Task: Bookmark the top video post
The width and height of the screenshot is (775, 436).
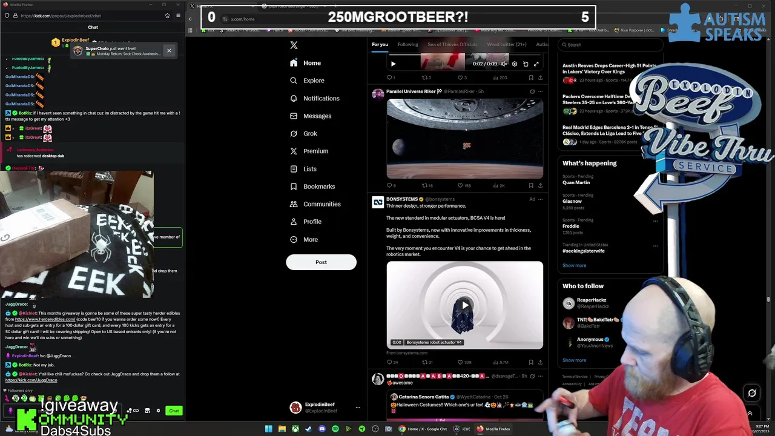Action: point(531,78)
